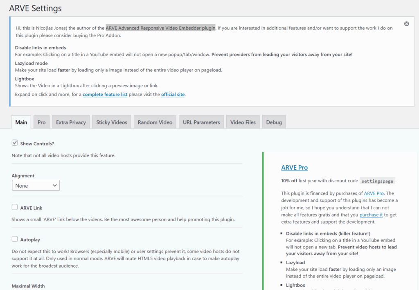The height and width of the screenshot is (290, 419).
Task: Click the purchase it link
Action: (371, 215)
